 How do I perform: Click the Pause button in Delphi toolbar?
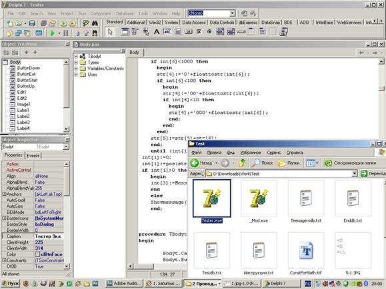coord(66,33)
